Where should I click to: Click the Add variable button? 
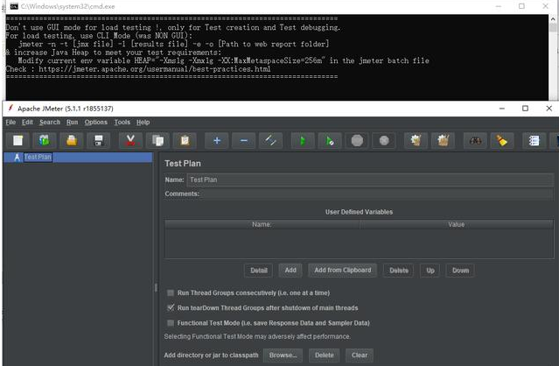click(x=290, y=270)
